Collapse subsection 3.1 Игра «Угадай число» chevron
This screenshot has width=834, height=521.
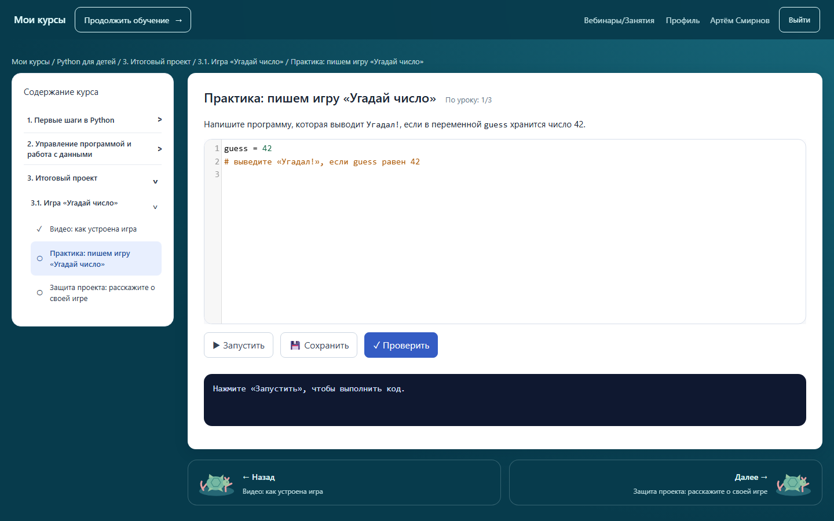click(155, 207)
